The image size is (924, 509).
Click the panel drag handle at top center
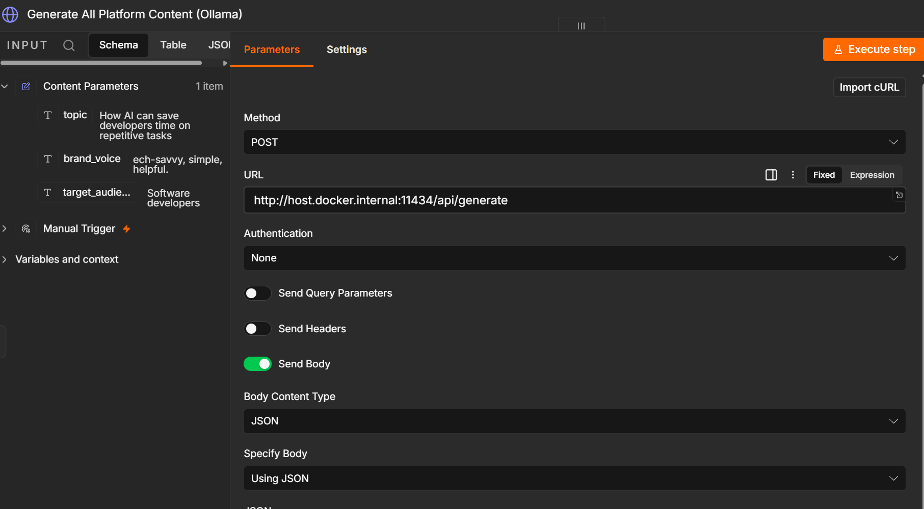(582, 25)
